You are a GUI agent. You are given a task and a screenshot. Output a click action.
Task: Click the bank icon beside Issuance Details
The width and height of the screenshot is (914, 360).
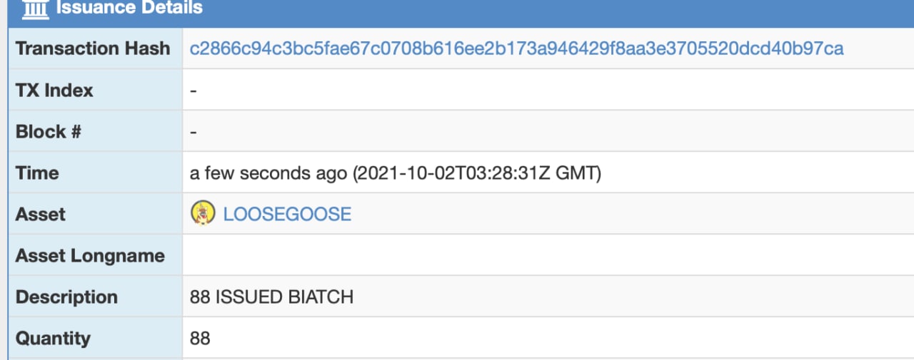pyautogui.click(x=35, y=9)
